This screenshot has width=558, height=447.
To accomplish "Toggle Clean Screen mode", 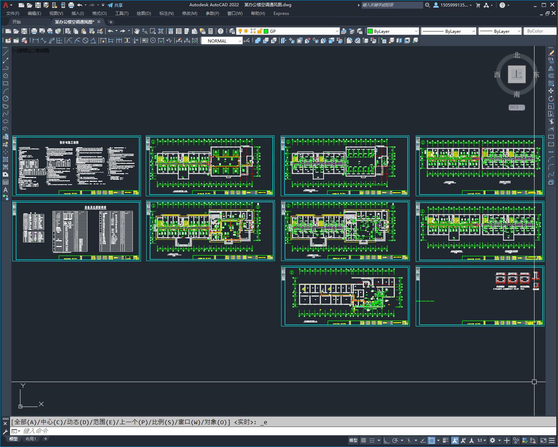I will click(543, 440).
